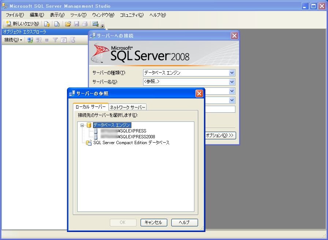Click the Save floppy disk icon

pos(77,24)
